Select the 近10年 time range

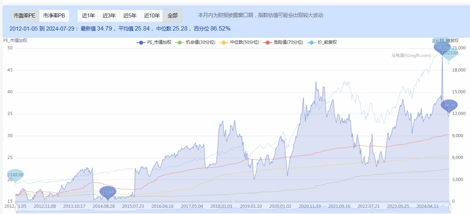152,15
